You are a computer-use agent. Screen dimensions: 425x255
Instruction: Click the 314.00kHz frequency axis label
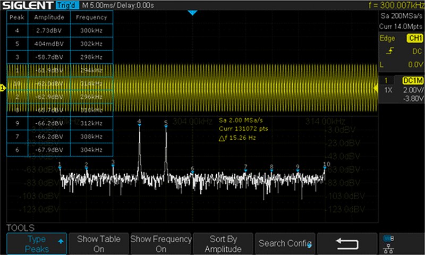[x=325, y=121]
